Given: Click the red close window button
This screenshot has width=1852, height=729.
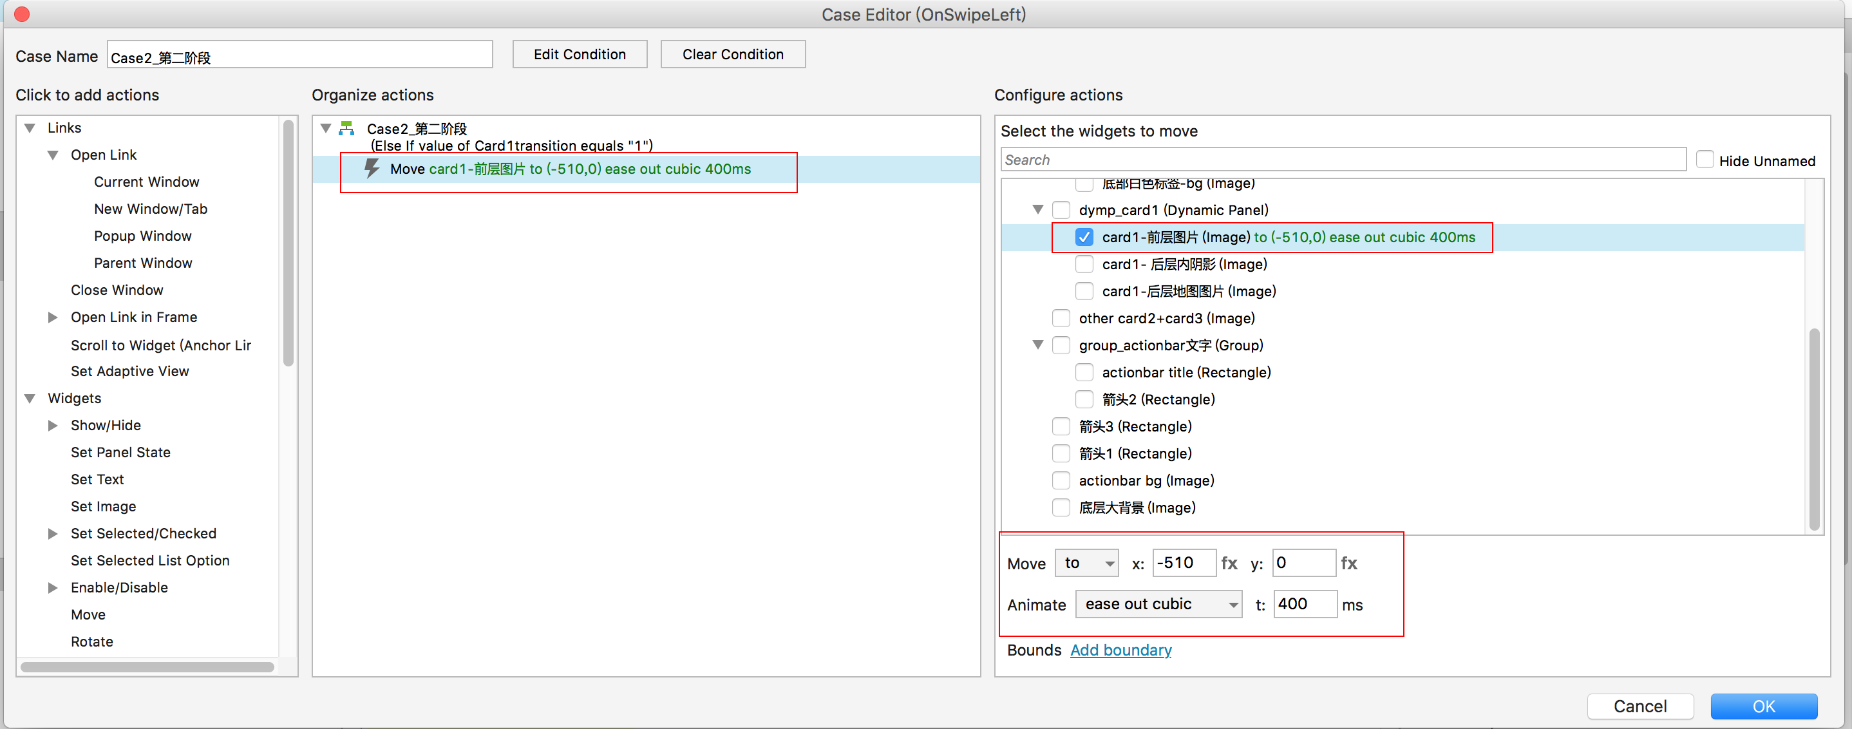Looking at the screenshot, I should pyautogui.click(x=21, y=14).
